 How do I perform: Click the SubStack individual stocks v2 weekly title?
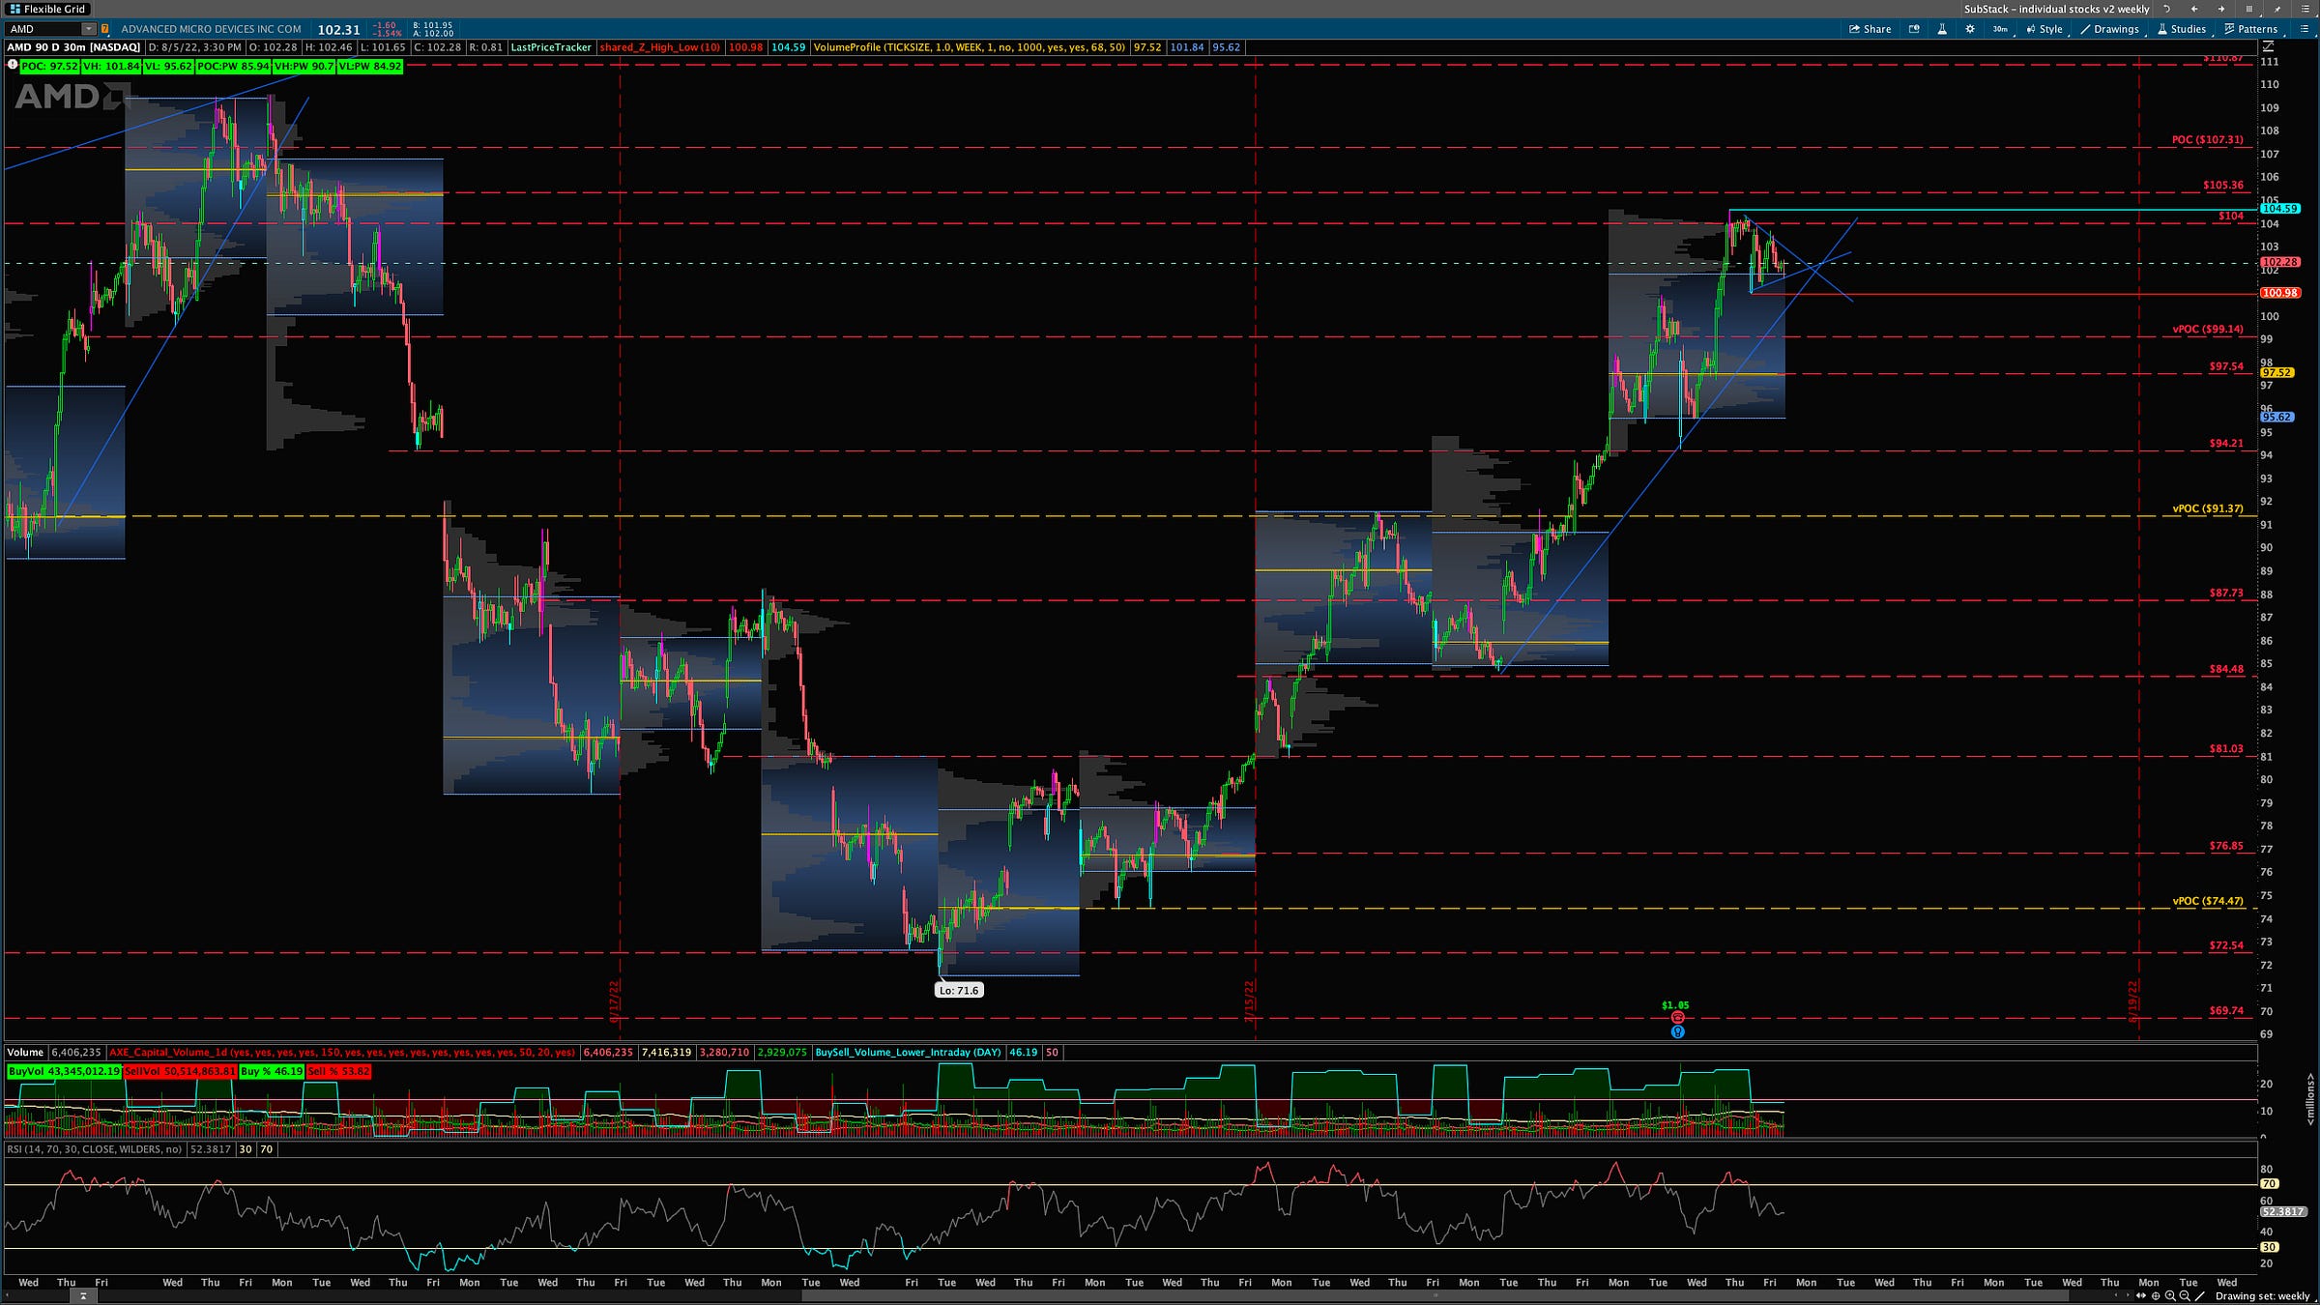point(2056,9)
